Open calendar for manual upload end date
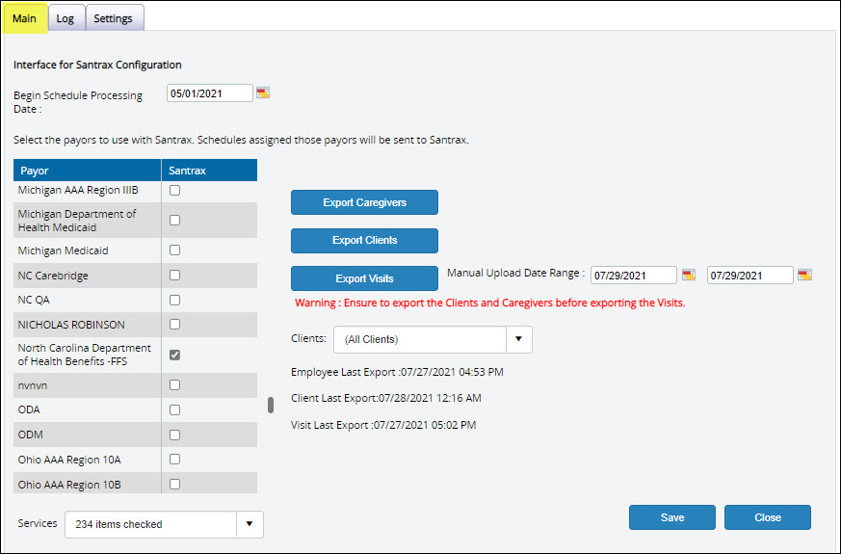Image resolution: width=841 pixels, height=554 pixels. click(804, 276)
